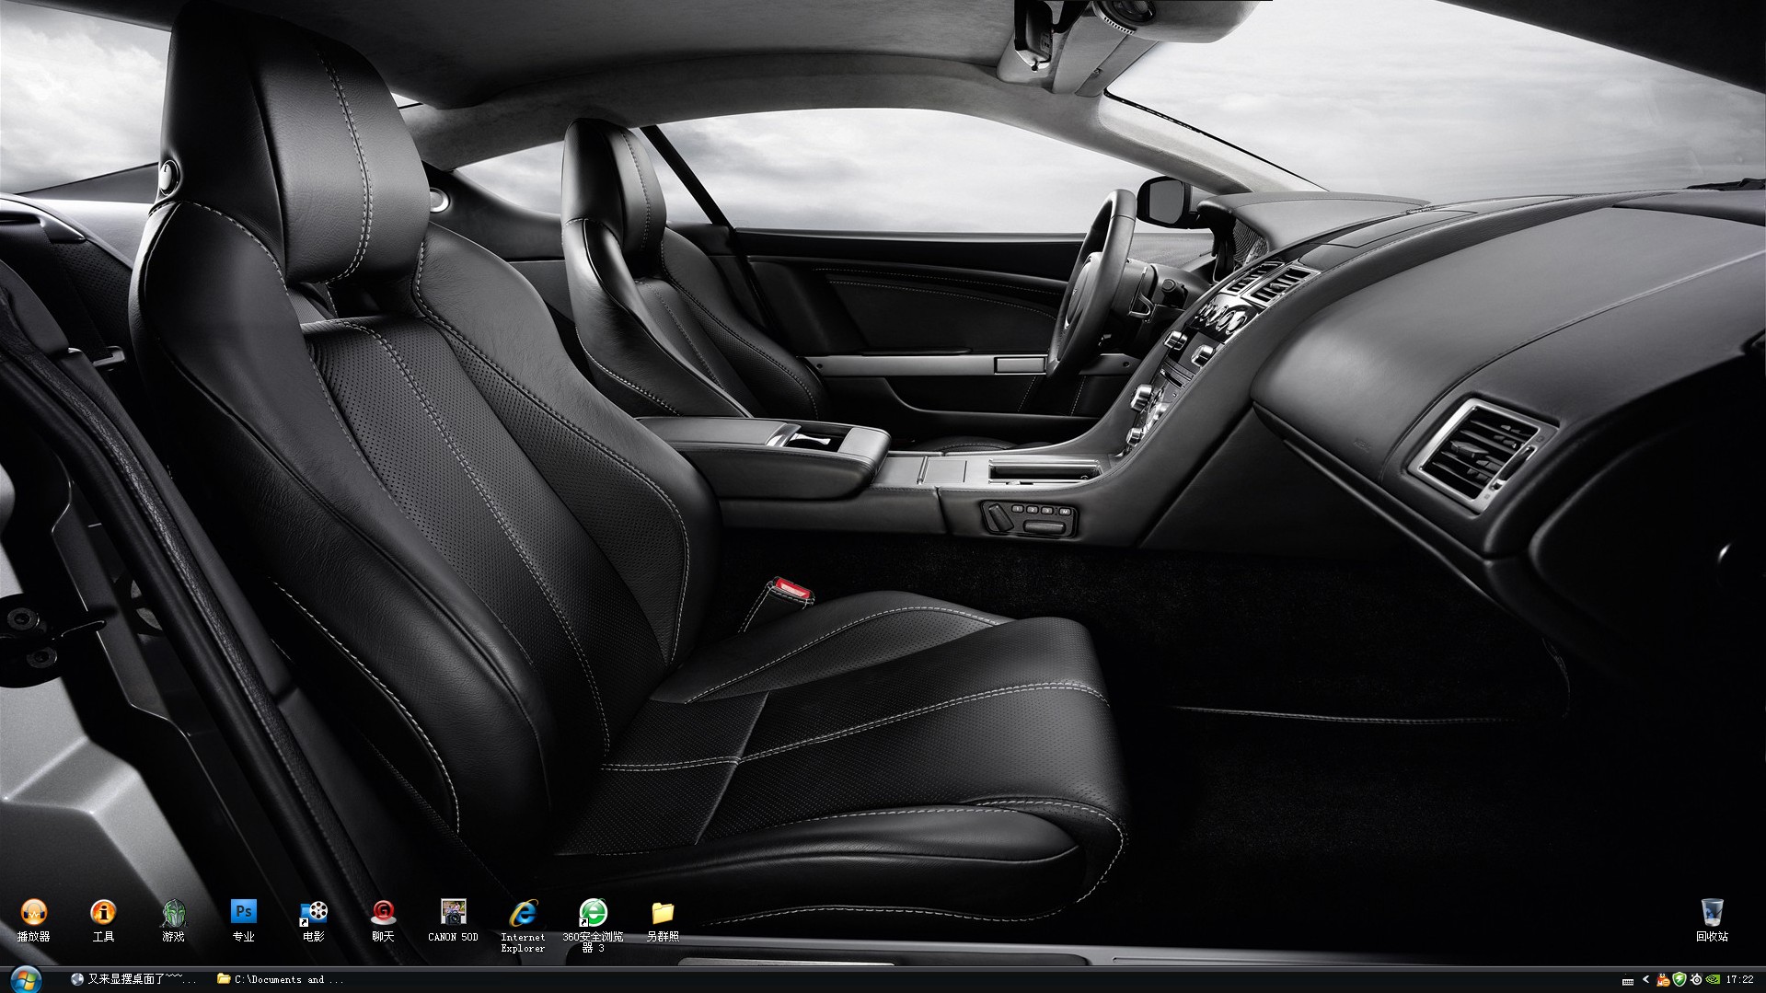Viewport: 1766px width, 993px height.
Task: Open the CANON 50D desktop icon
Action: coord(453,920)
